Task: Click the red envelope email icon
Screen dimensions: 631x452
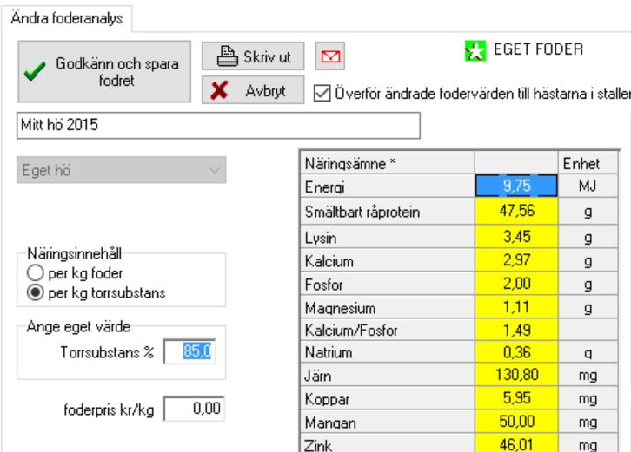Action: [x=330, y=56]
